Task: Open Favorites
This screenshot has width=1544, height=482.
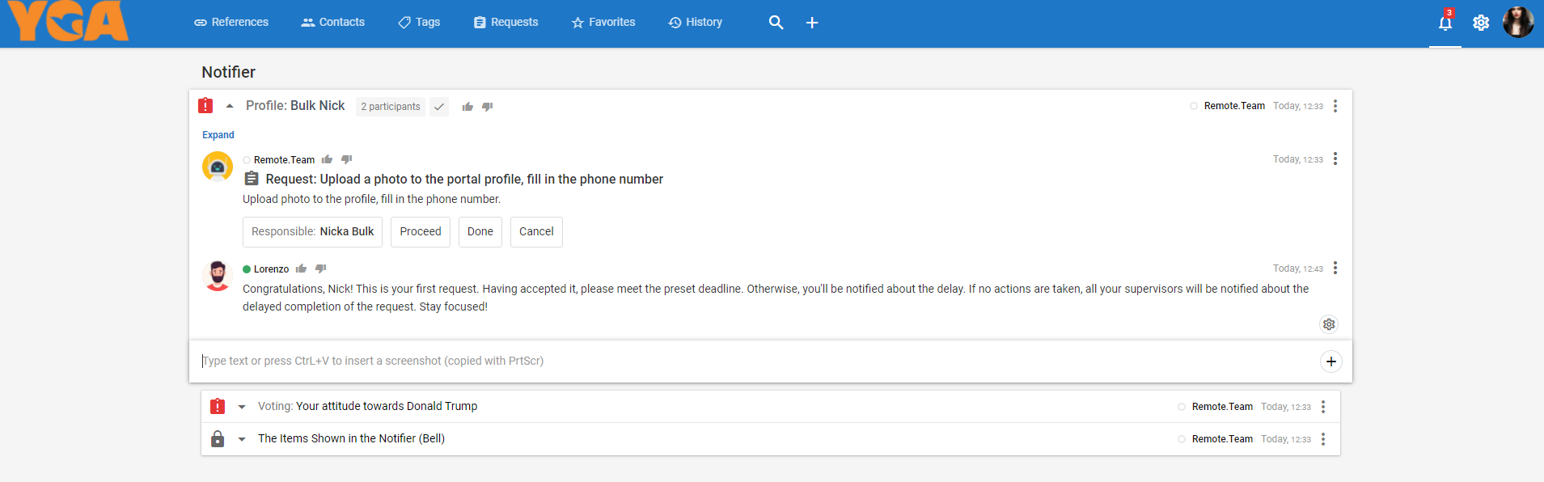Action: (x=603, y=23)
